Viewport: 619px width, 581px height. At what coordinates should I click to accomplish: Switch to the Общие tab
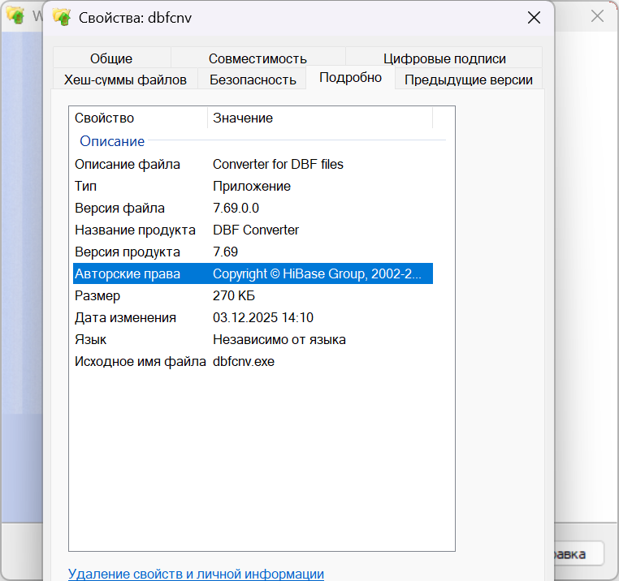111,58
